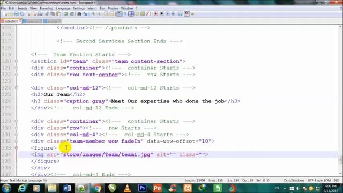
Task: Open Replace dialog from the toolbar icon
Action: tap(85, 14)
